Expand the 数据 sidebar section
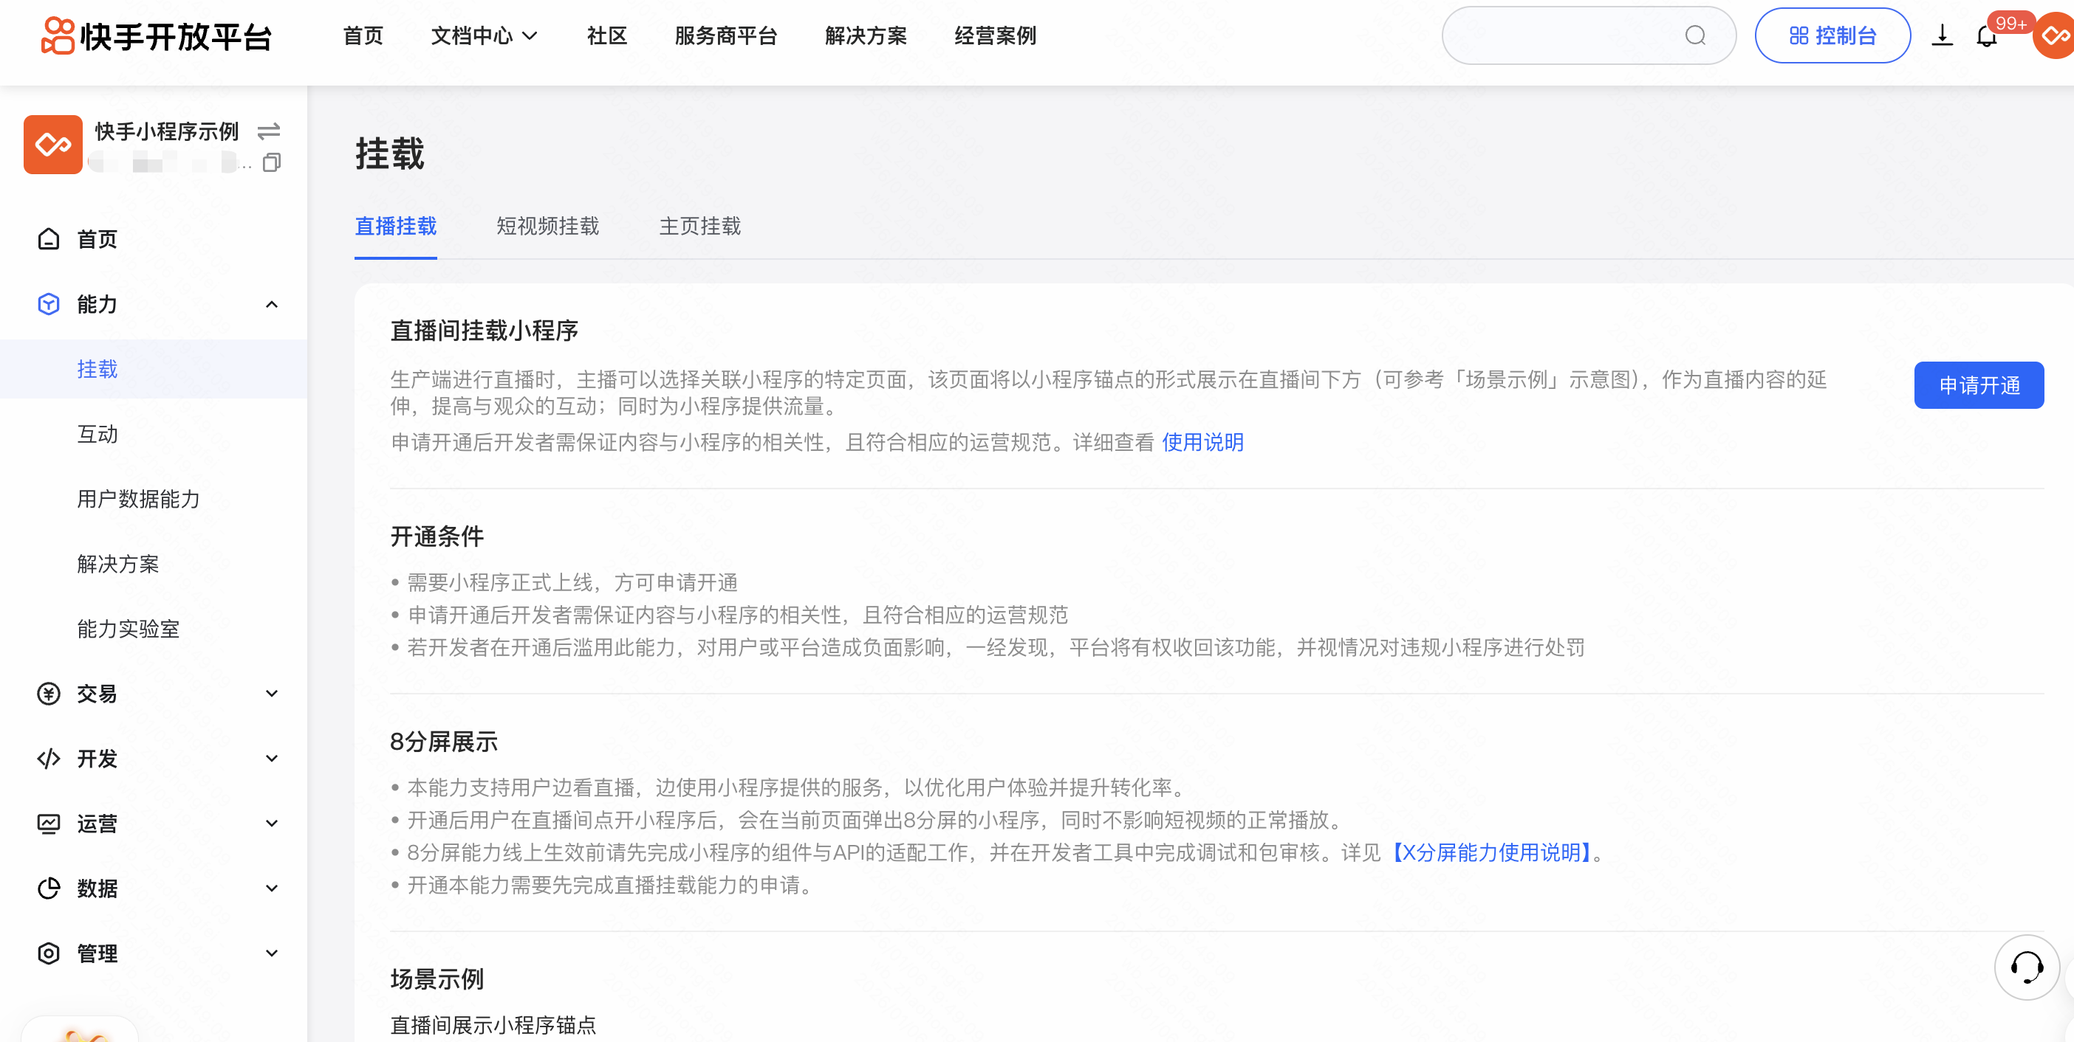The image size is (2074, 1042). pos(271,889)
